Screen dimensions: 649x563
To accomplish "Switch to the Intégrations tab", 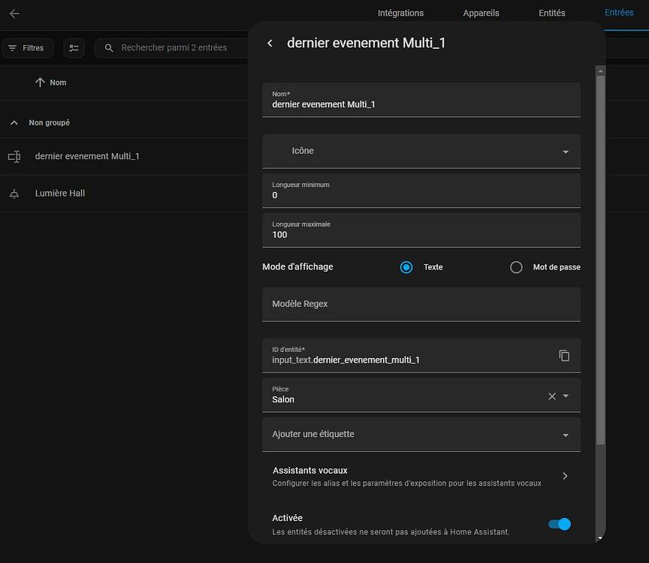I will 400,13.
